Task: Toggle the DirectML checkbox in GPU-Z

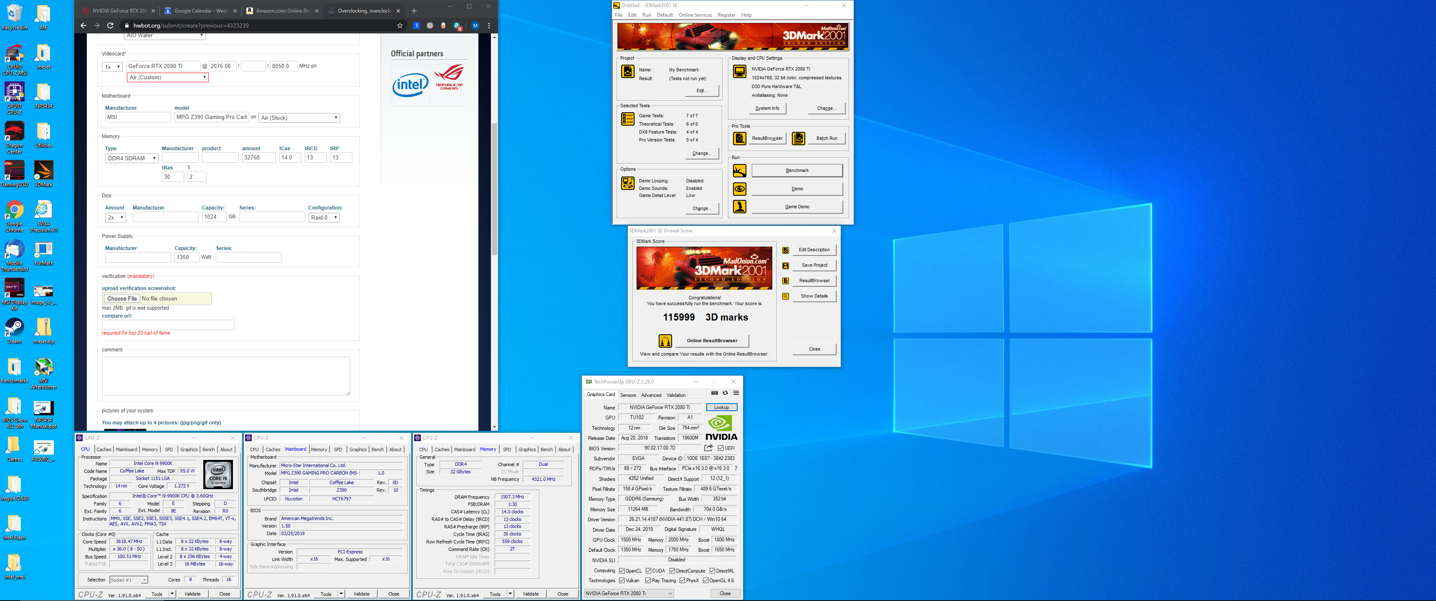Action: pyautogui.click(x=712, y=571)
